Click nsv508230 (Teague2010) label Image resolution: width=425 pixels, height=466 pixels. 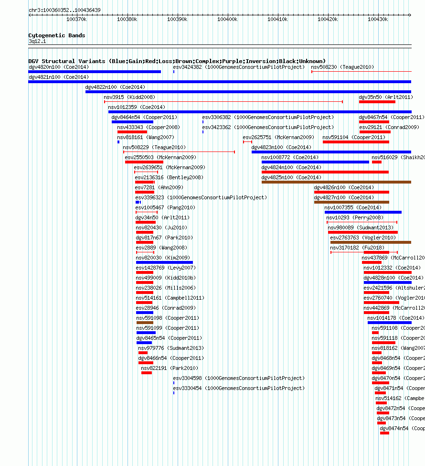point(342,67)
